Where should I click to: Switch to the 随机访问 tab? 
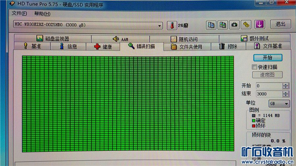[x=184, y=39]
